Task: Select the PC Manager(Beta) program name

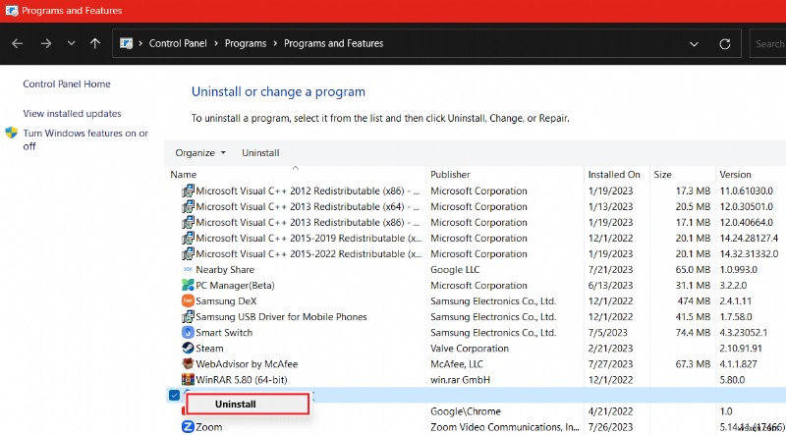Action: [235, 285]
